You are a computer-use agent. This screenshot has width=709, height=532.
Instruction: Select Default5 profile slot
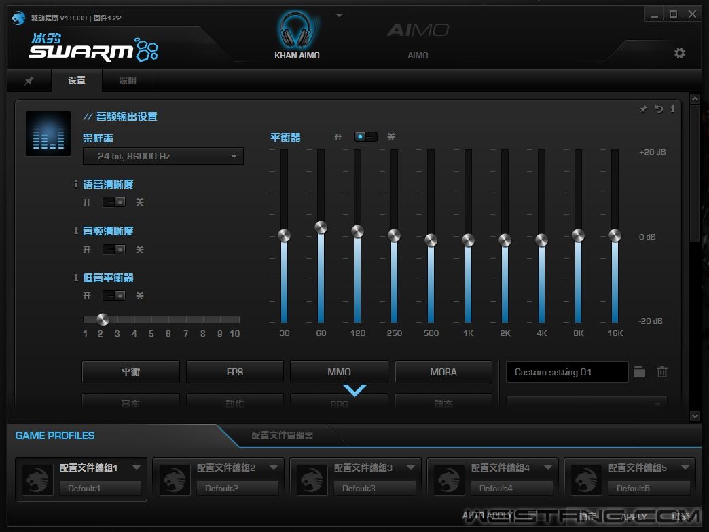(649, 488)
